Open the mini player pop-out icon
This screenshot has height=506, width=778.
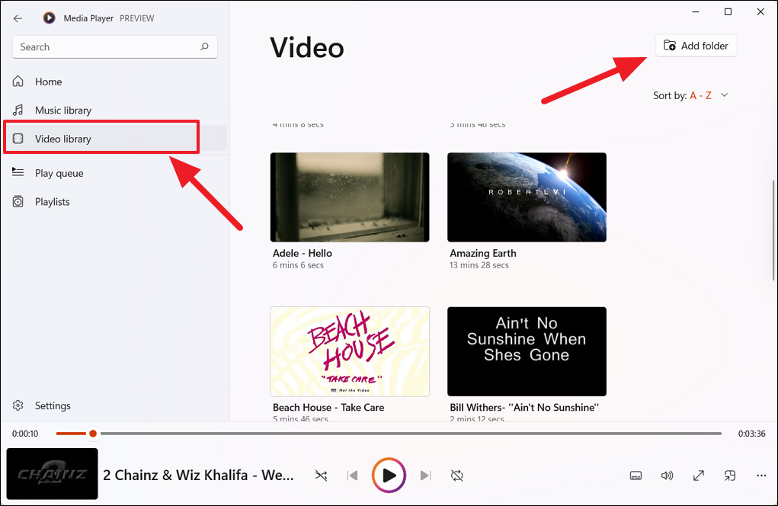[x=729, y=475]
